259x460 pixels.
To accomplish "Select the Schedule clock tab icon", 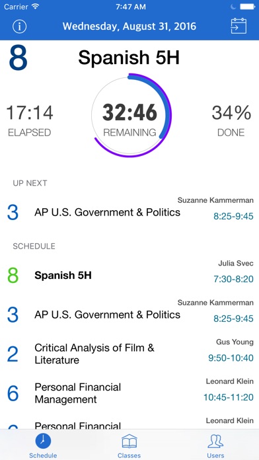I will click(x=43, y=441).
